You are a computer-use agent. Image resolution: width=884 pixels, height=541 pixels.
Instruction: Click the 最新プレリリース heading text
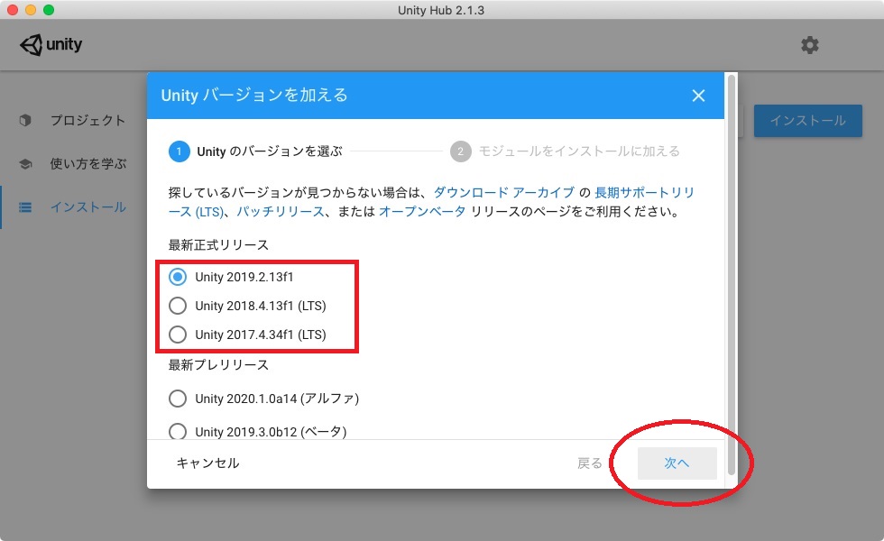click(x=218, y=365)
